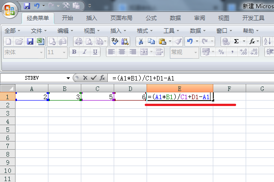Apply percent style format
Screen dimensions: 274x182
pos(221,52)
